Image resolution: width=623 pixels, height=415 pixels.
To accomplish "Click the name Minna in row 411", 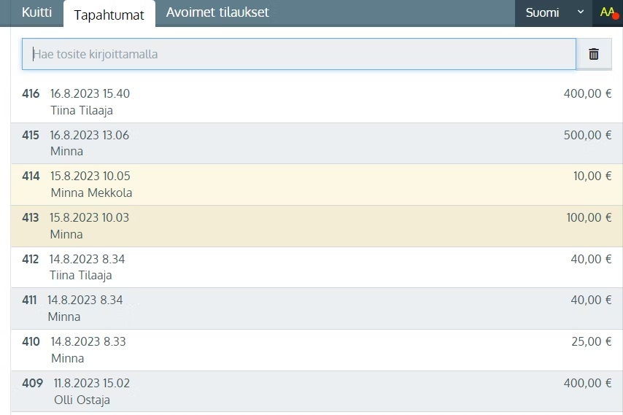I will tap(64, 317).
